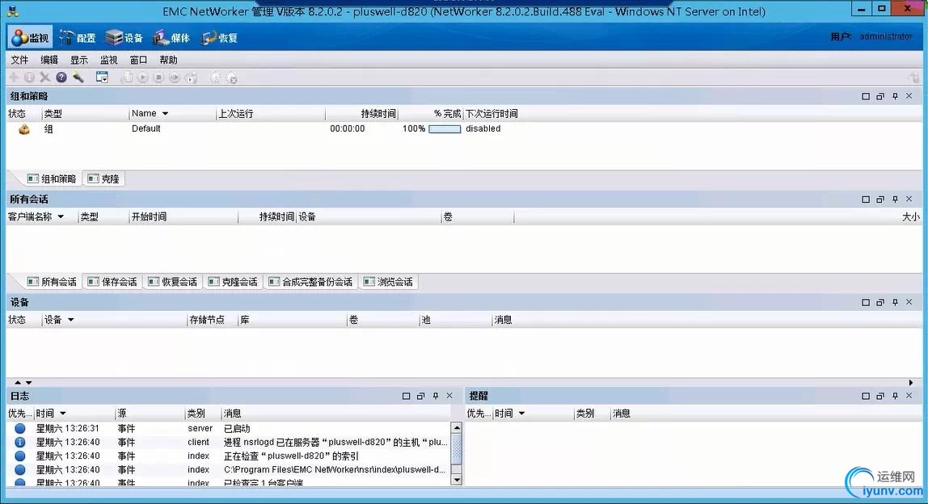Screen dimensions: 928x504
Task: Collapse panel using the up arrow splitter
Action: tap(18, 383)
